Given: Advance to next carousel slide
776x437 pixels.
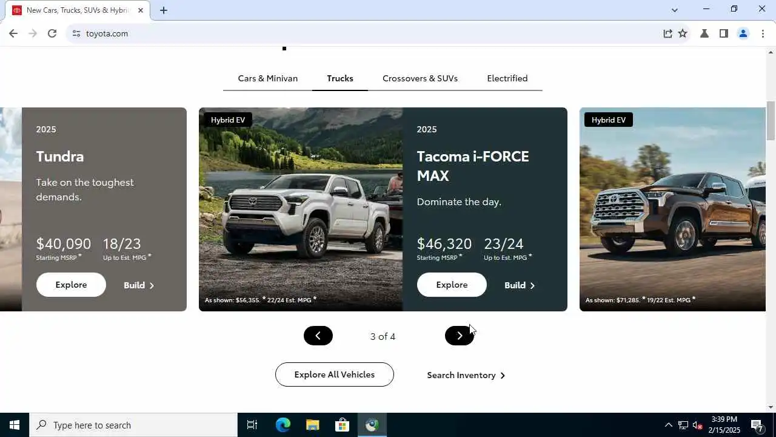Looking at the screenshot, I should coord(460,336).
